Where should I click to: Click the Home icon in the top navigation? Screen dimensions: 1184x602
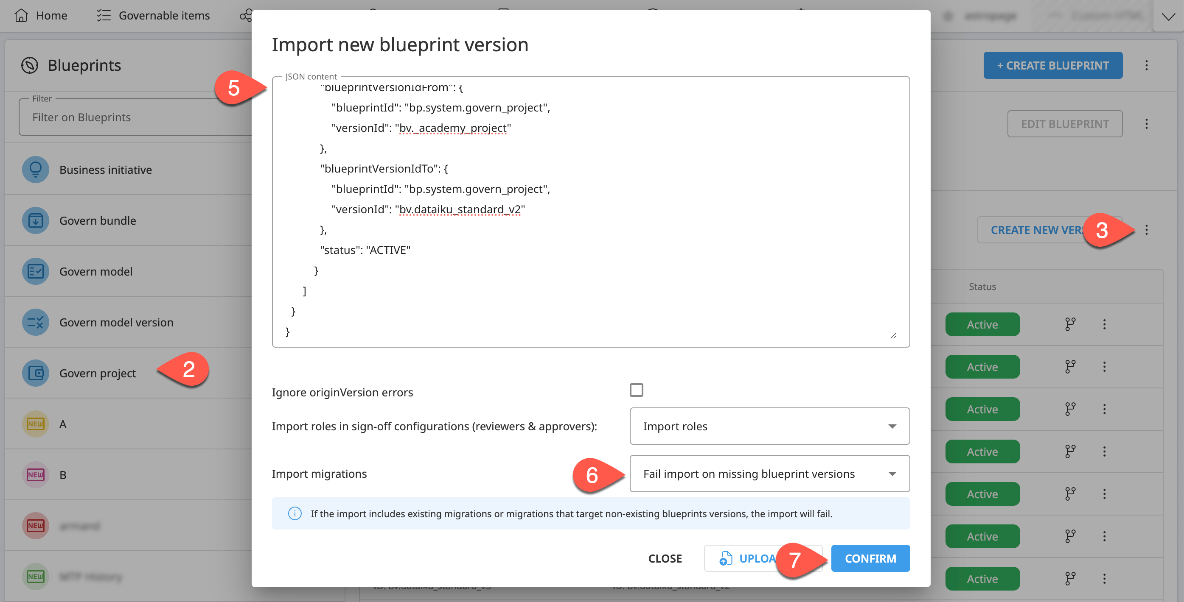22,15
